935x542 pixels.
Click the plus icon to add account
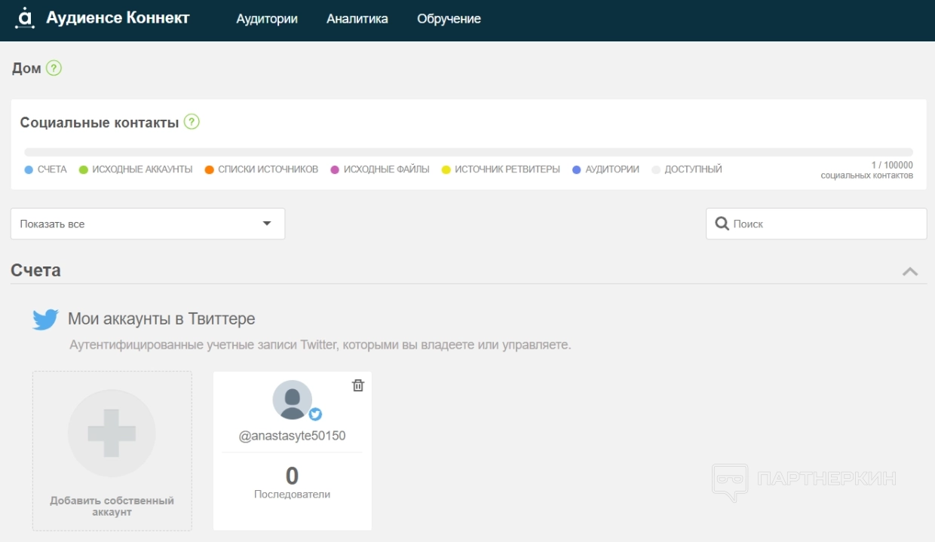click(112, 433)
